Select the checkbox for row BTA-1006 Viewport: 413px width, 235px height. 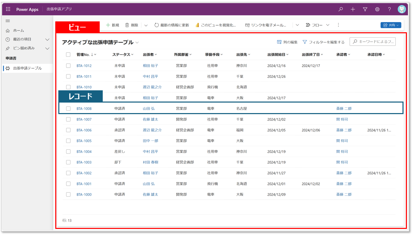point(68,130)
